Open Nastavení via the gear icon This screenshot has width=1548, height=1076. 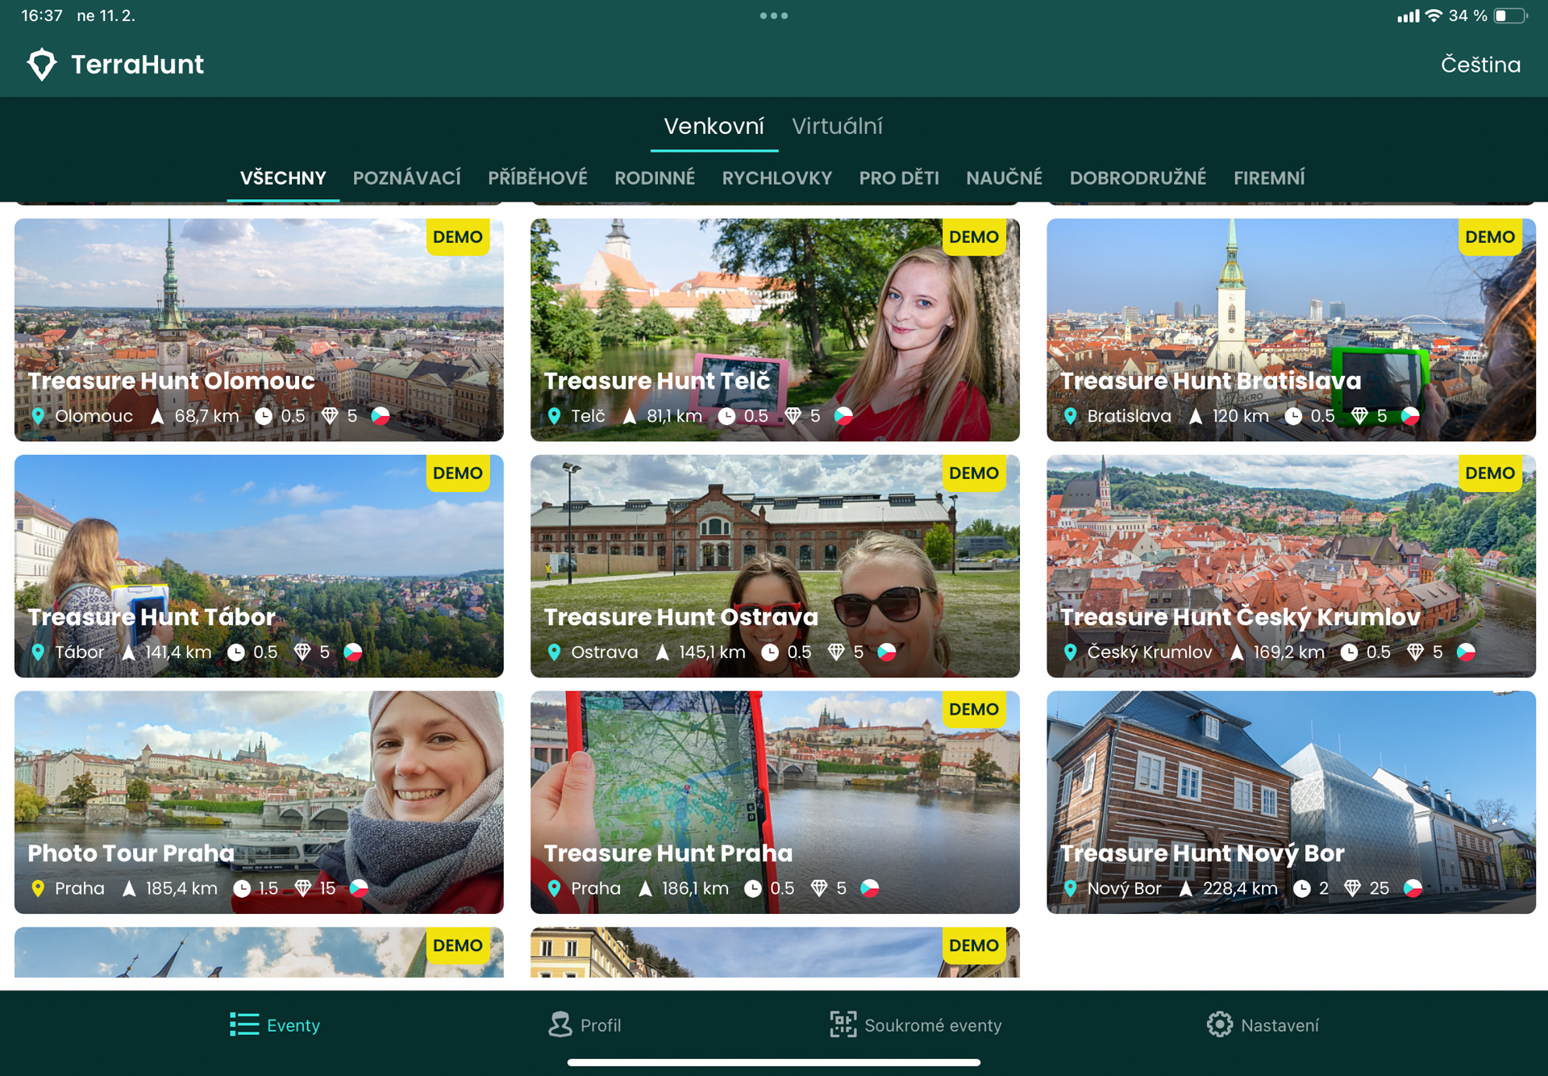(1219, 1024)
